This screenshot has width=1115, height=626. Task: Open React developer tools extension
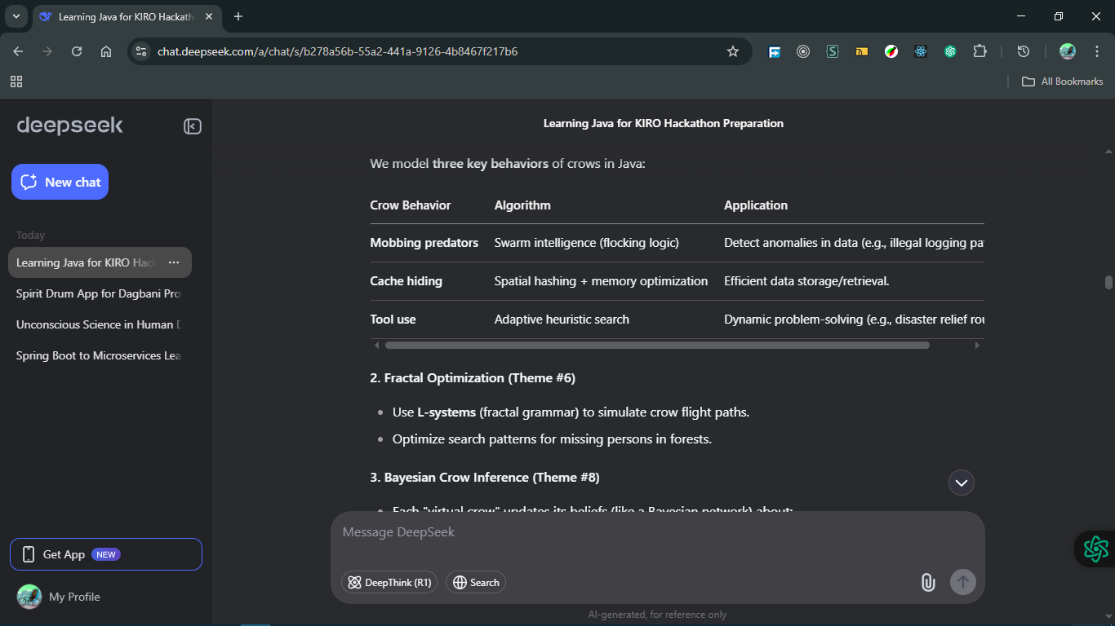[921, 51]
